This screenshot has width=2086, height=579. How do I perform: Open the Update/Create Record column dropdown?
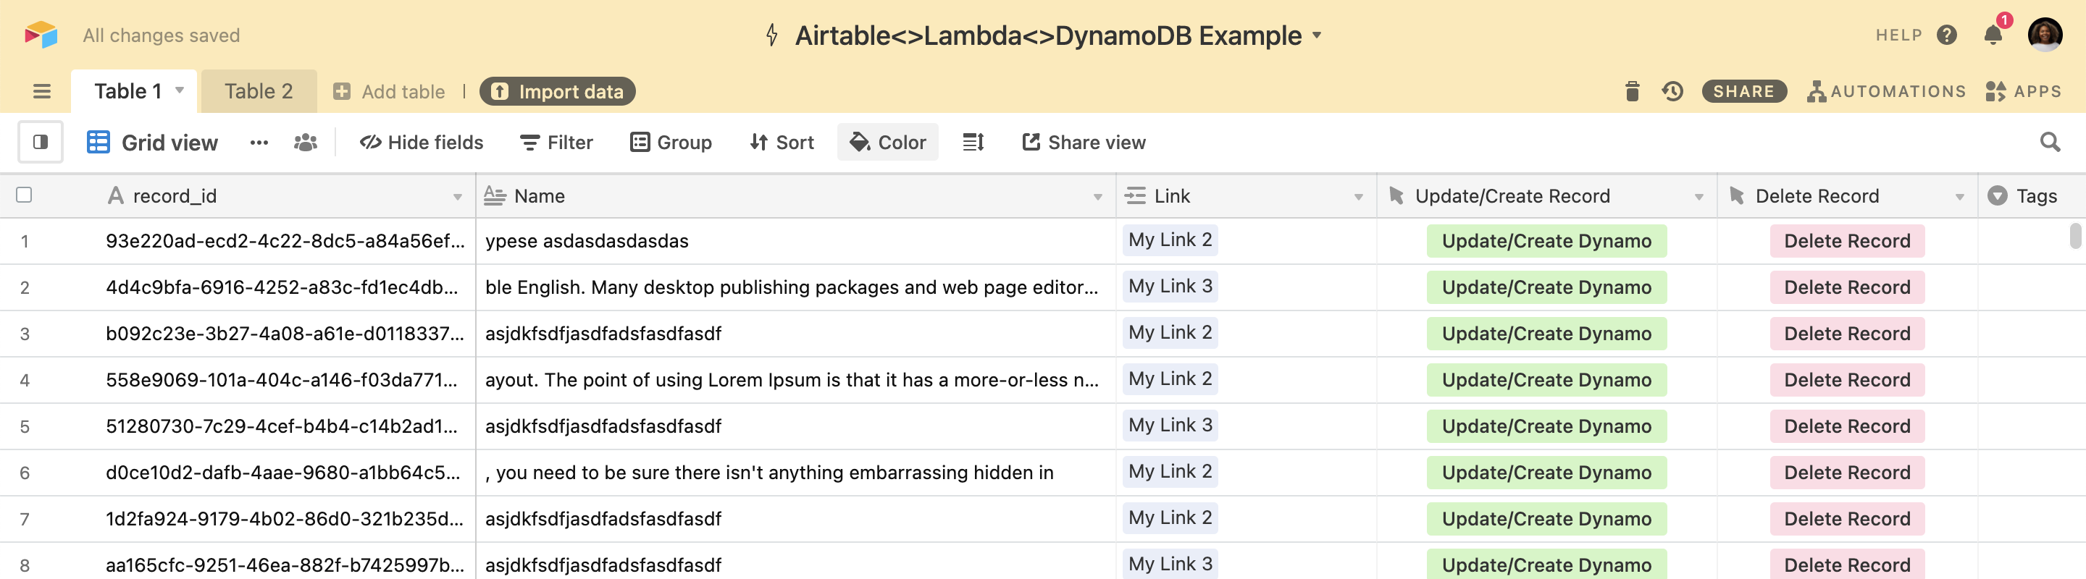click(1698, 197)
